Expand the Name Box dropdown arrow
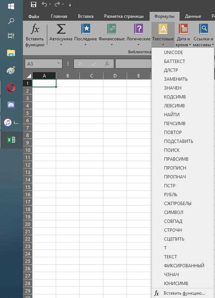This screenshot has height=298, width=215. (x=59, y=63)
